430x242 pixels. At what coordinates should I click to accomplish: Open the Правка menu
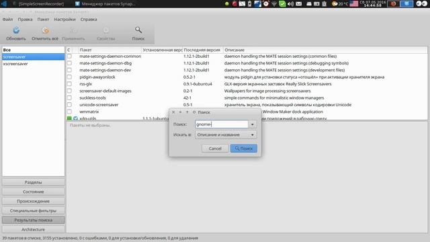[x=25, y=19]
